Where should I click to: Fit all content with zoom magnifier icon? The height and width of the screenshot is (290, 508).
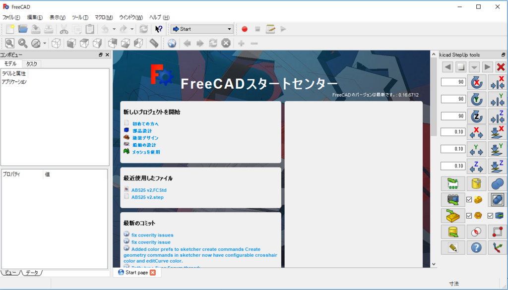point(10,43)
